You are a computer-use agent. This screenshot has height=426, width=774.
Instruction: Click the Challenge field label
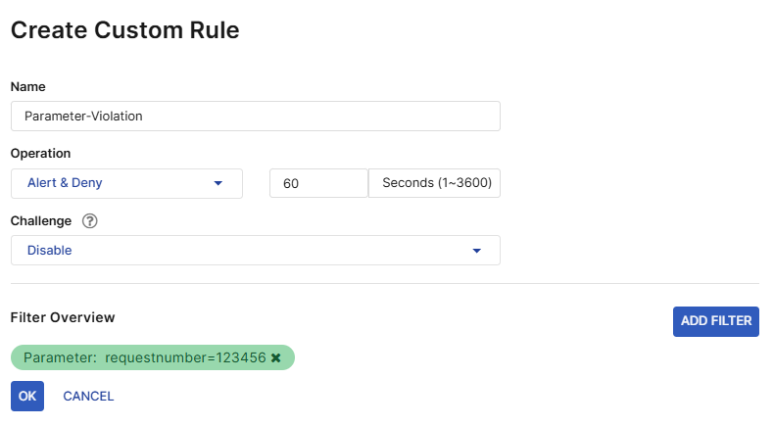[42, 220]
